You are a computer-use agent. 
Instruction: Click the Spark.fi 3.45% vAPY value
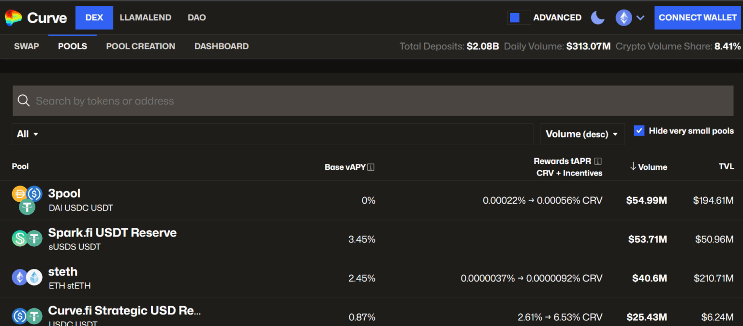point(362,239)
